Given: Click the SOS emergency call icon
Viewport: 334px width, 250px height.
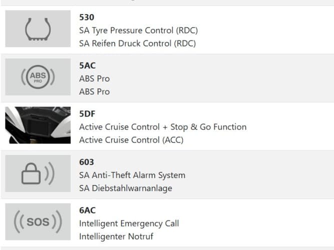Looking at the screenshot, I should [x=38, y=221].
